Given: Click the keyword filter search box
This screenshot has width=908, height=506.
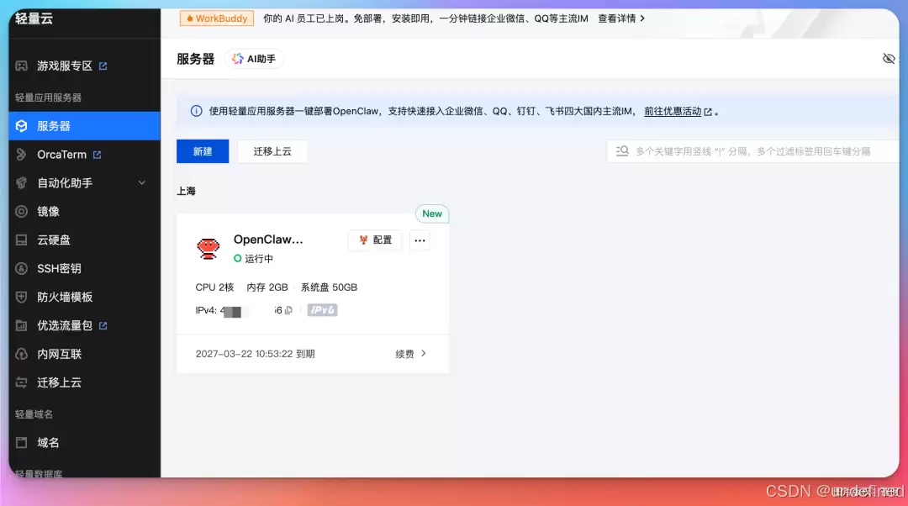Looking at the screenshot, I should (748, 152).
